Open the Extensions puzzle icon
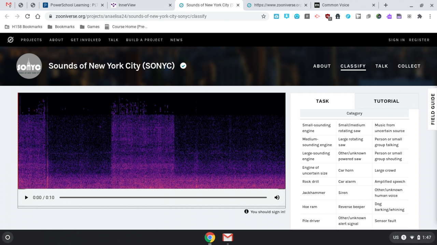The image size is (437, 245). coord(420,16)
